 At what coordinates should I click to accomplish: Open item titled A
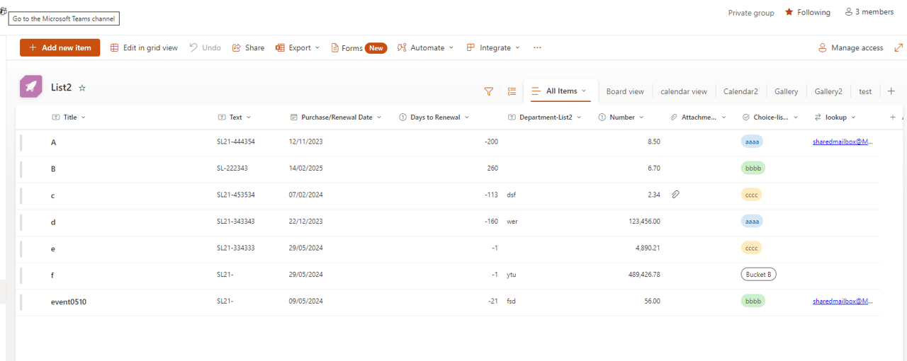pos(54,142)
